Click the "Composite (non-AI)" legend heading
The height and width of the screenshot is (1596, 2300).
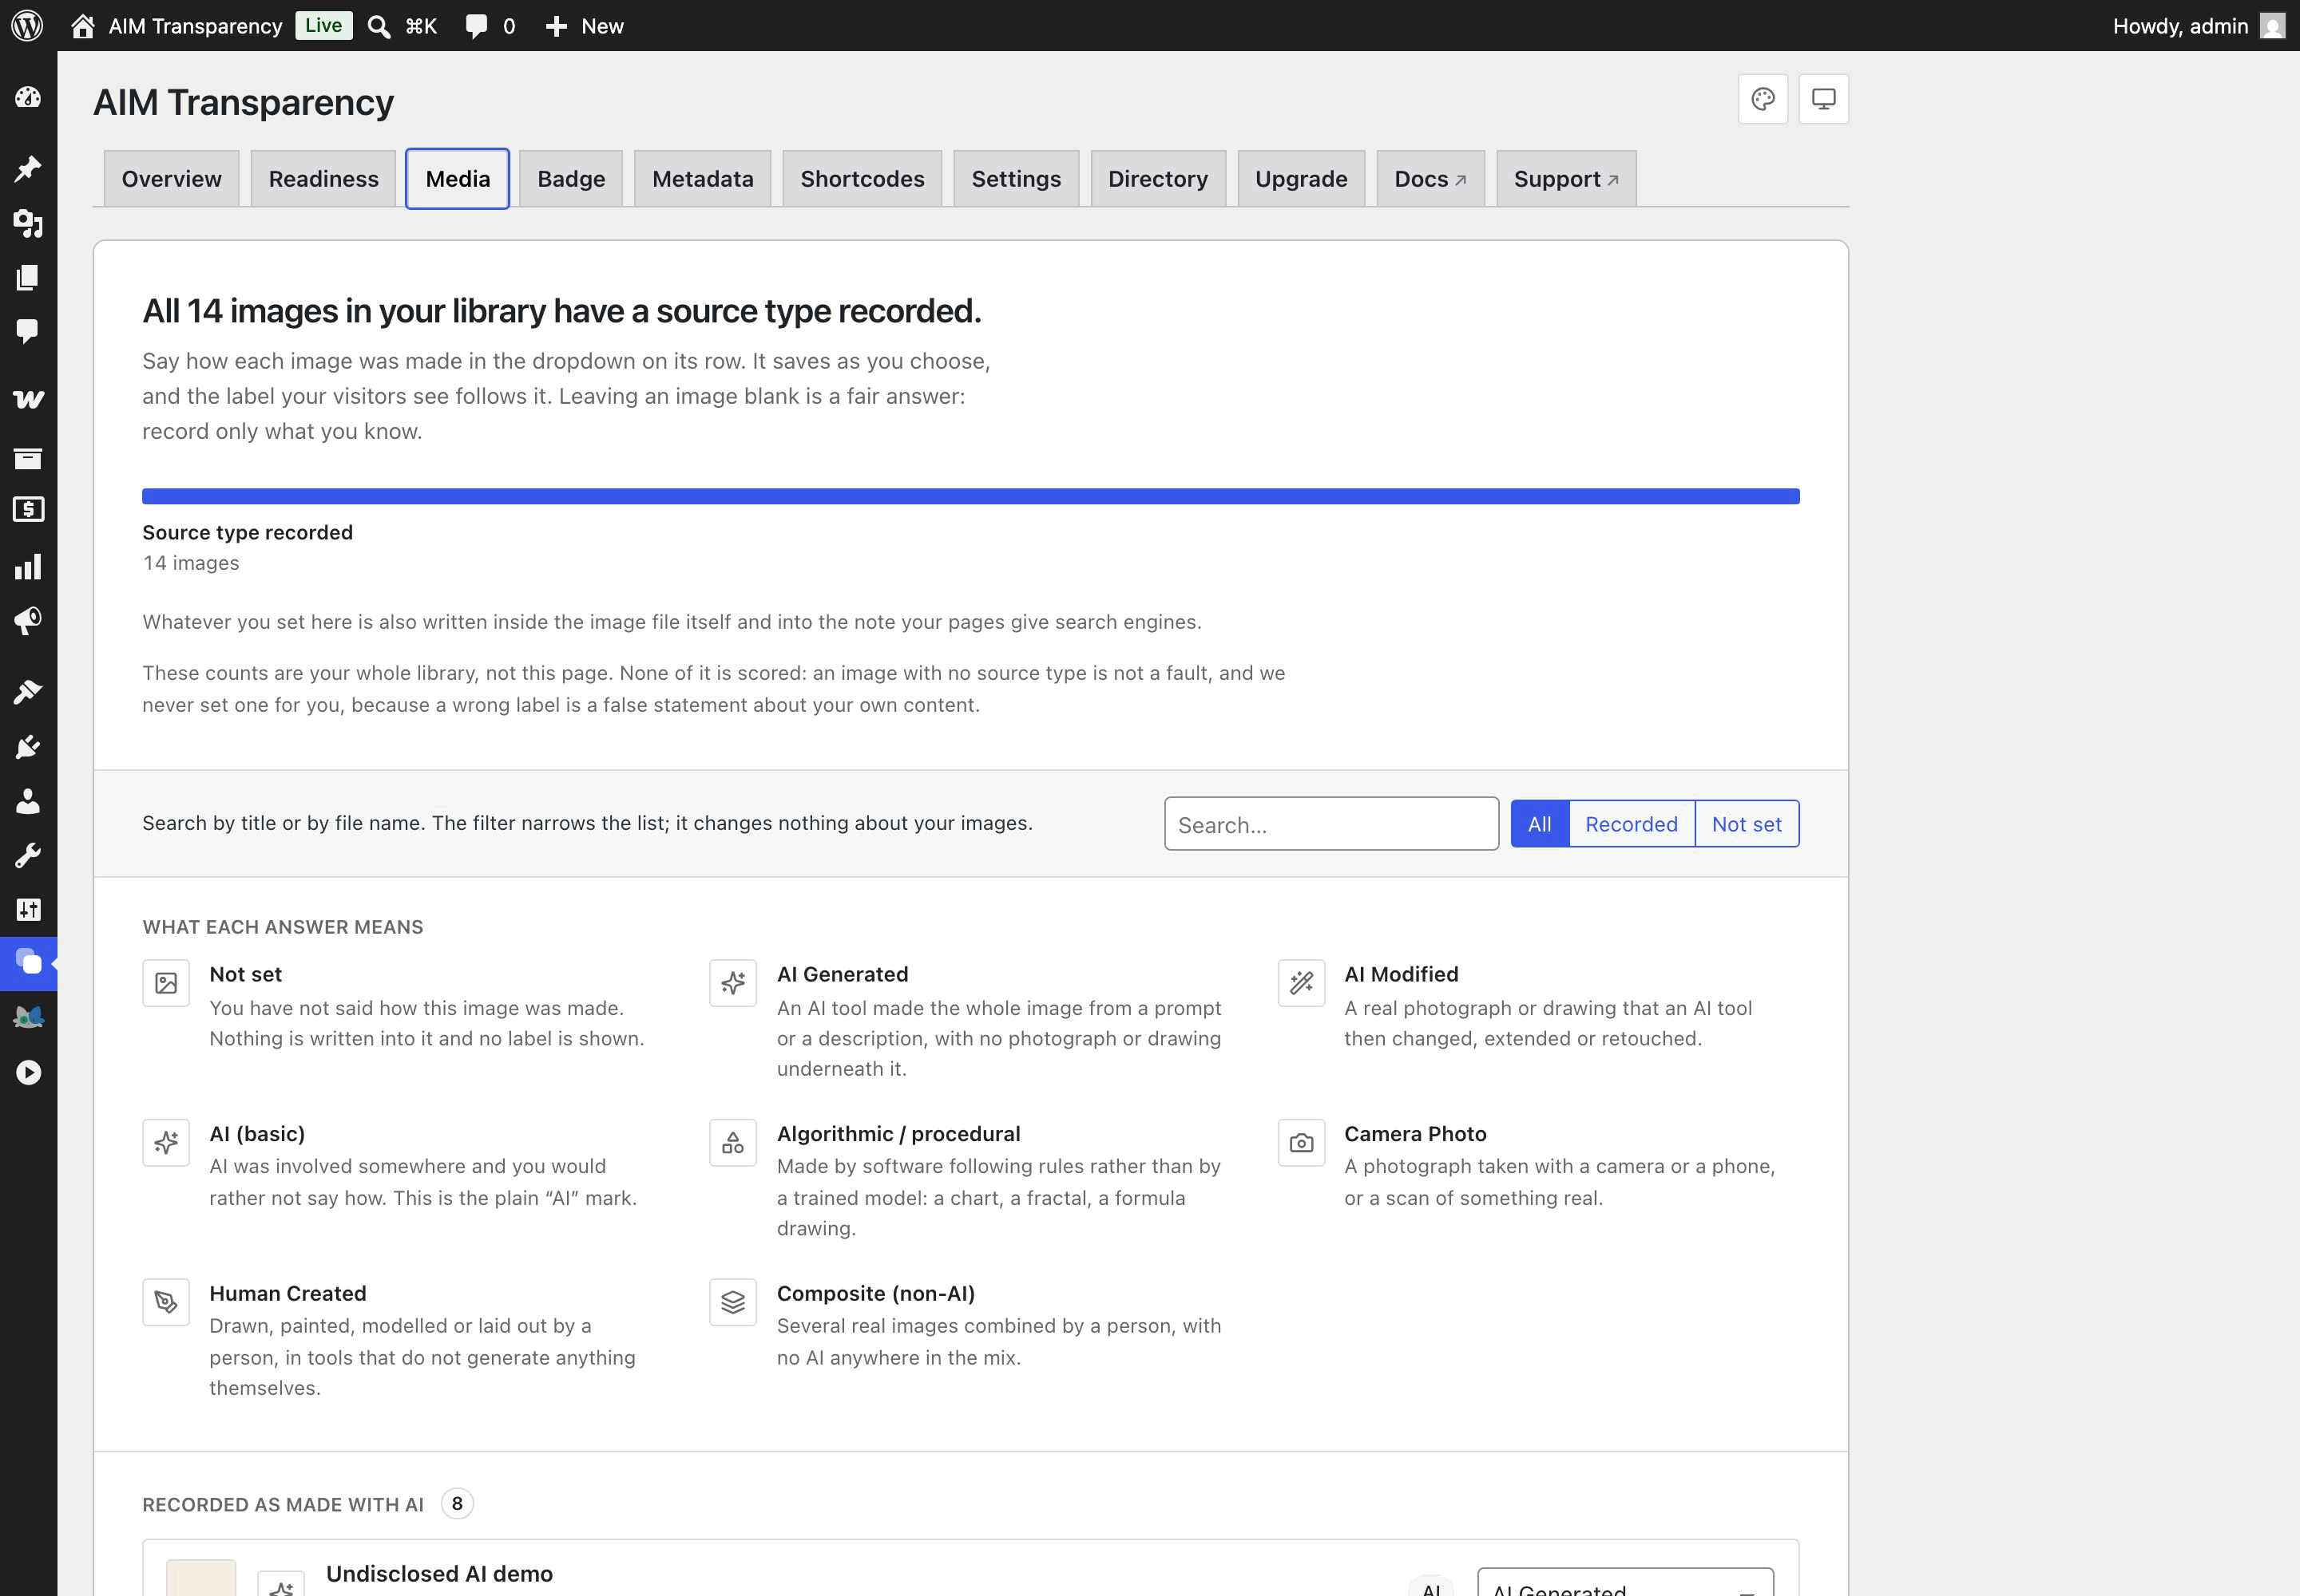(876, 1293)
